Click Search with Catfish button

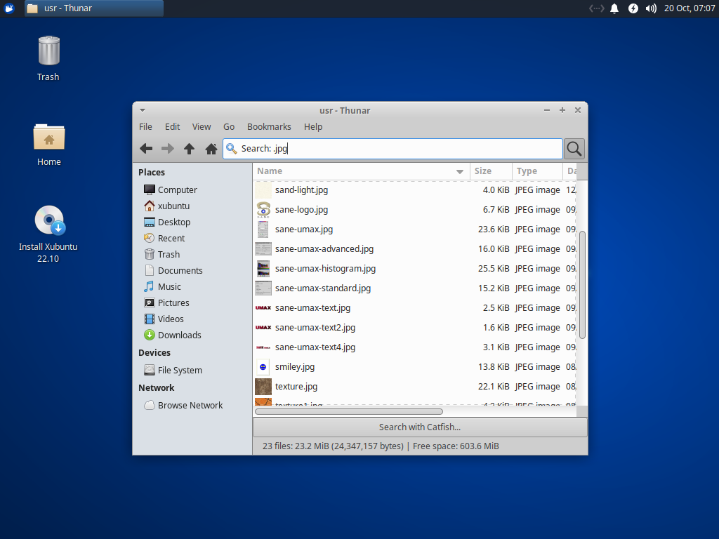(x=419, y=427)
